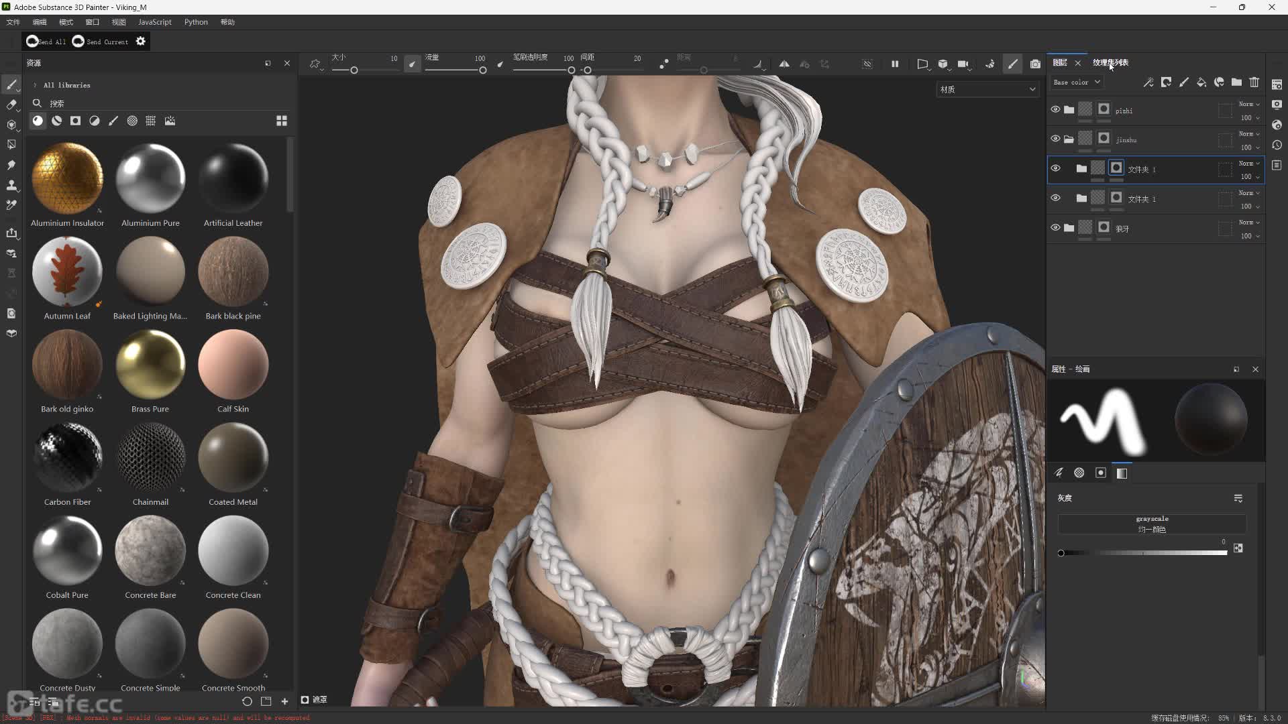Toggle lazy mouse dots icon
This screenshot has height=724, width=1288.
tap(663, 64)
